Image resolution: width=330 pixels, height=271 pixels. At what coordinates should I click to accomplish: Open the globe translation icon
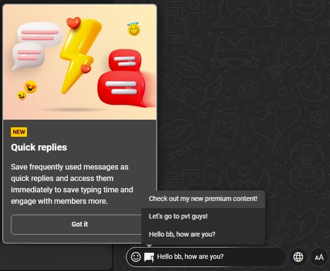pos(298,257)
